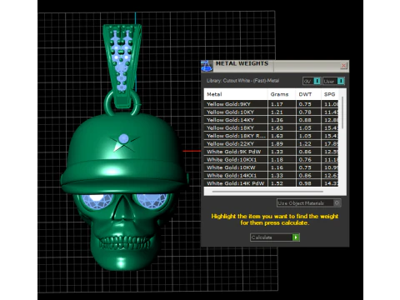Click the Calculate button

click(275, 237)
